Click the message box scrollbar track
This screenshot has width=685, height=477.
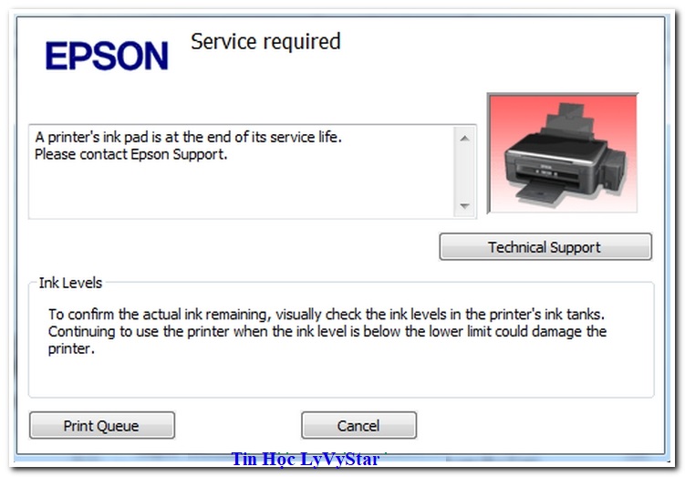click(x=464, y=172)
